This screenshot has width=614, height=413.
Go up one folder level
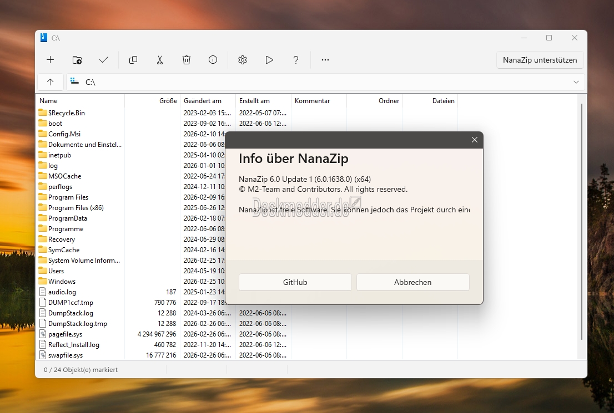click(51, 82)
